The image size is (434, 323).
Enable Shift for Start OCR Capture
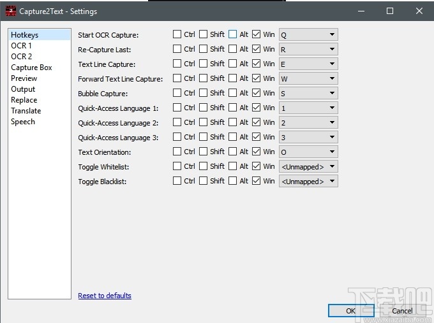(x=203, y=34)
